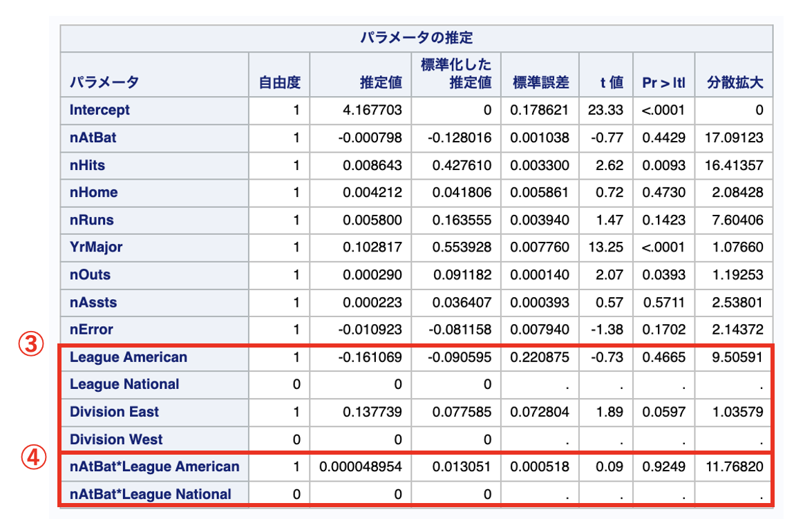Select the Intercept row label
This screenshot has height=521, width=785.
[x=100, y=110]
